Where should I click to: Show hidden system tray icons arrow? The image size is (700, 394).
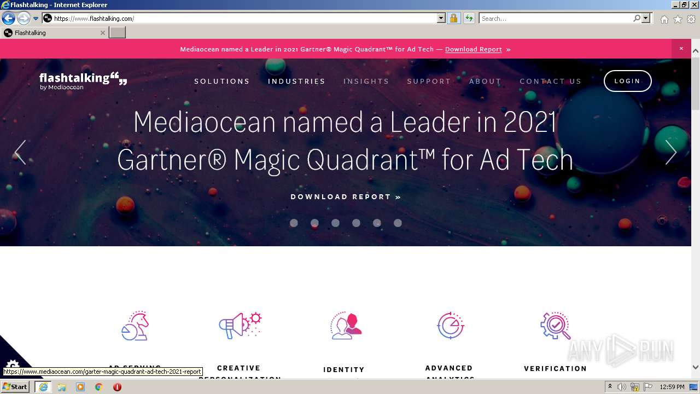[x=610, y=387]
